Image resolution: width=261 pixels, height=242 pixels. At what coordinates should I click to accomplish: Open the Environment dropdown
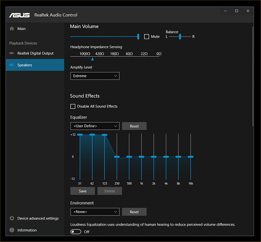(95, 212)
